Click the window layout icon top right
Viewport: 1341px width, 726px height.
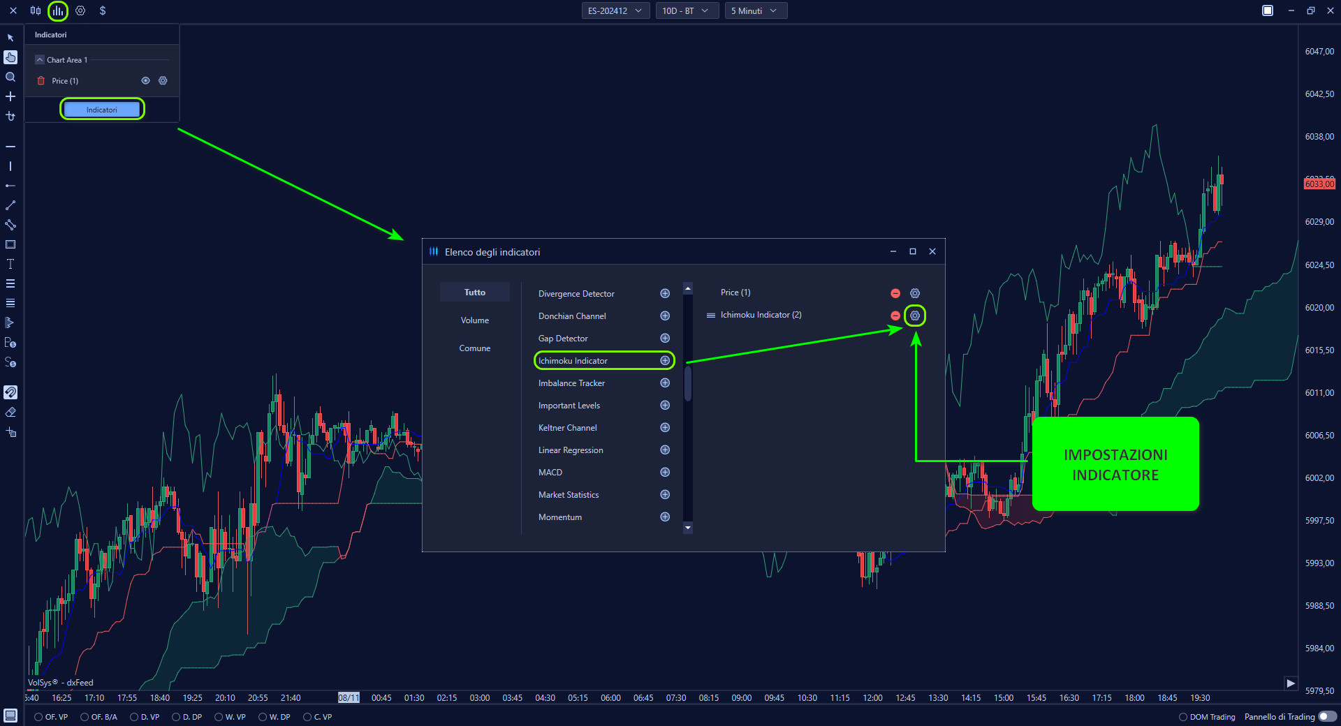coord(1268,10)
